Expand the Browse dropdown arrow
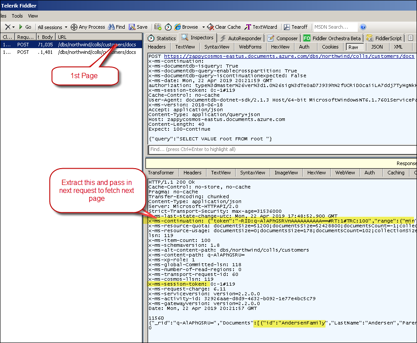Viewport: 417px width, 343px height. tap(203, 27)
